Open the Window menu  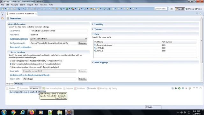[44, 5]
